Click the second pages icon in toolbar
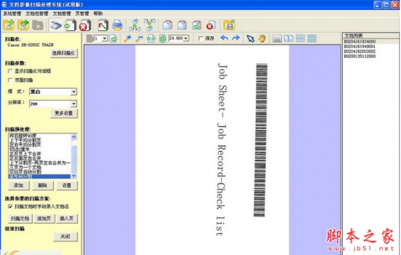The height and width of the screenshot is (255, 401). point(182,25)
